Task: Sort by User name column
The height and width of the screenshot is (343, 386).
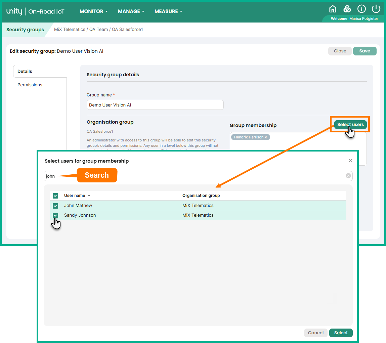Action: click(77, 196)
